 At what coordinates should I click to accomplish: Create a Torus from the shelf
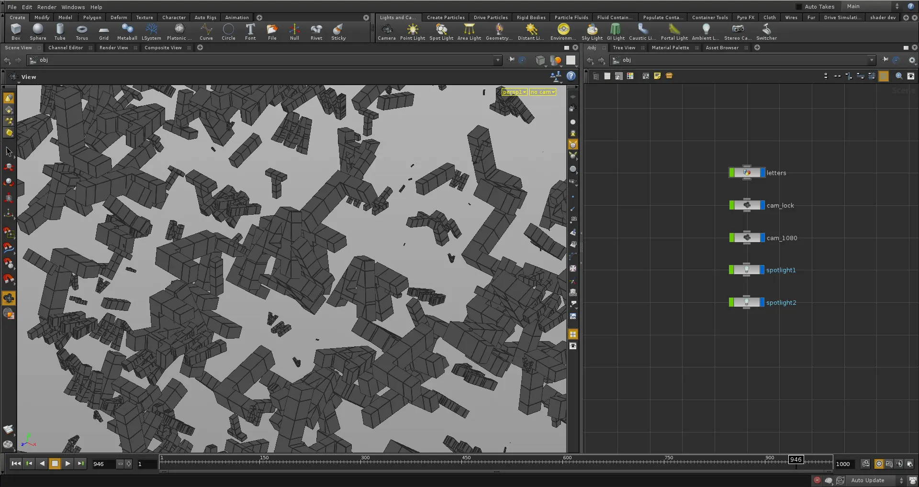pos(82,32)
